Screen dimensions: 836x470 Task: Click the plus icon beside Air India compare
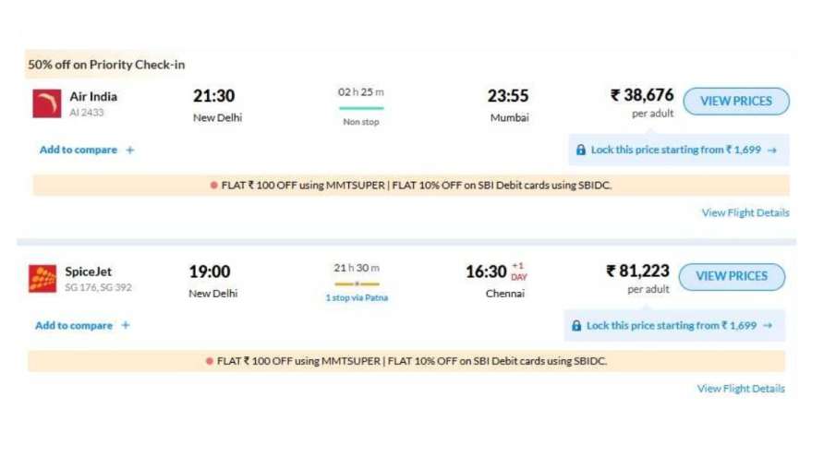pyautogui.click(x=130, y=151)
